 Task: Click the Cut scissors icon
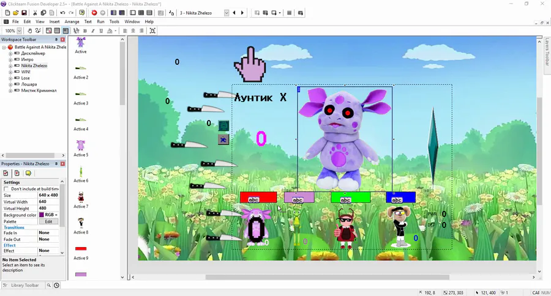pos(35,13)
